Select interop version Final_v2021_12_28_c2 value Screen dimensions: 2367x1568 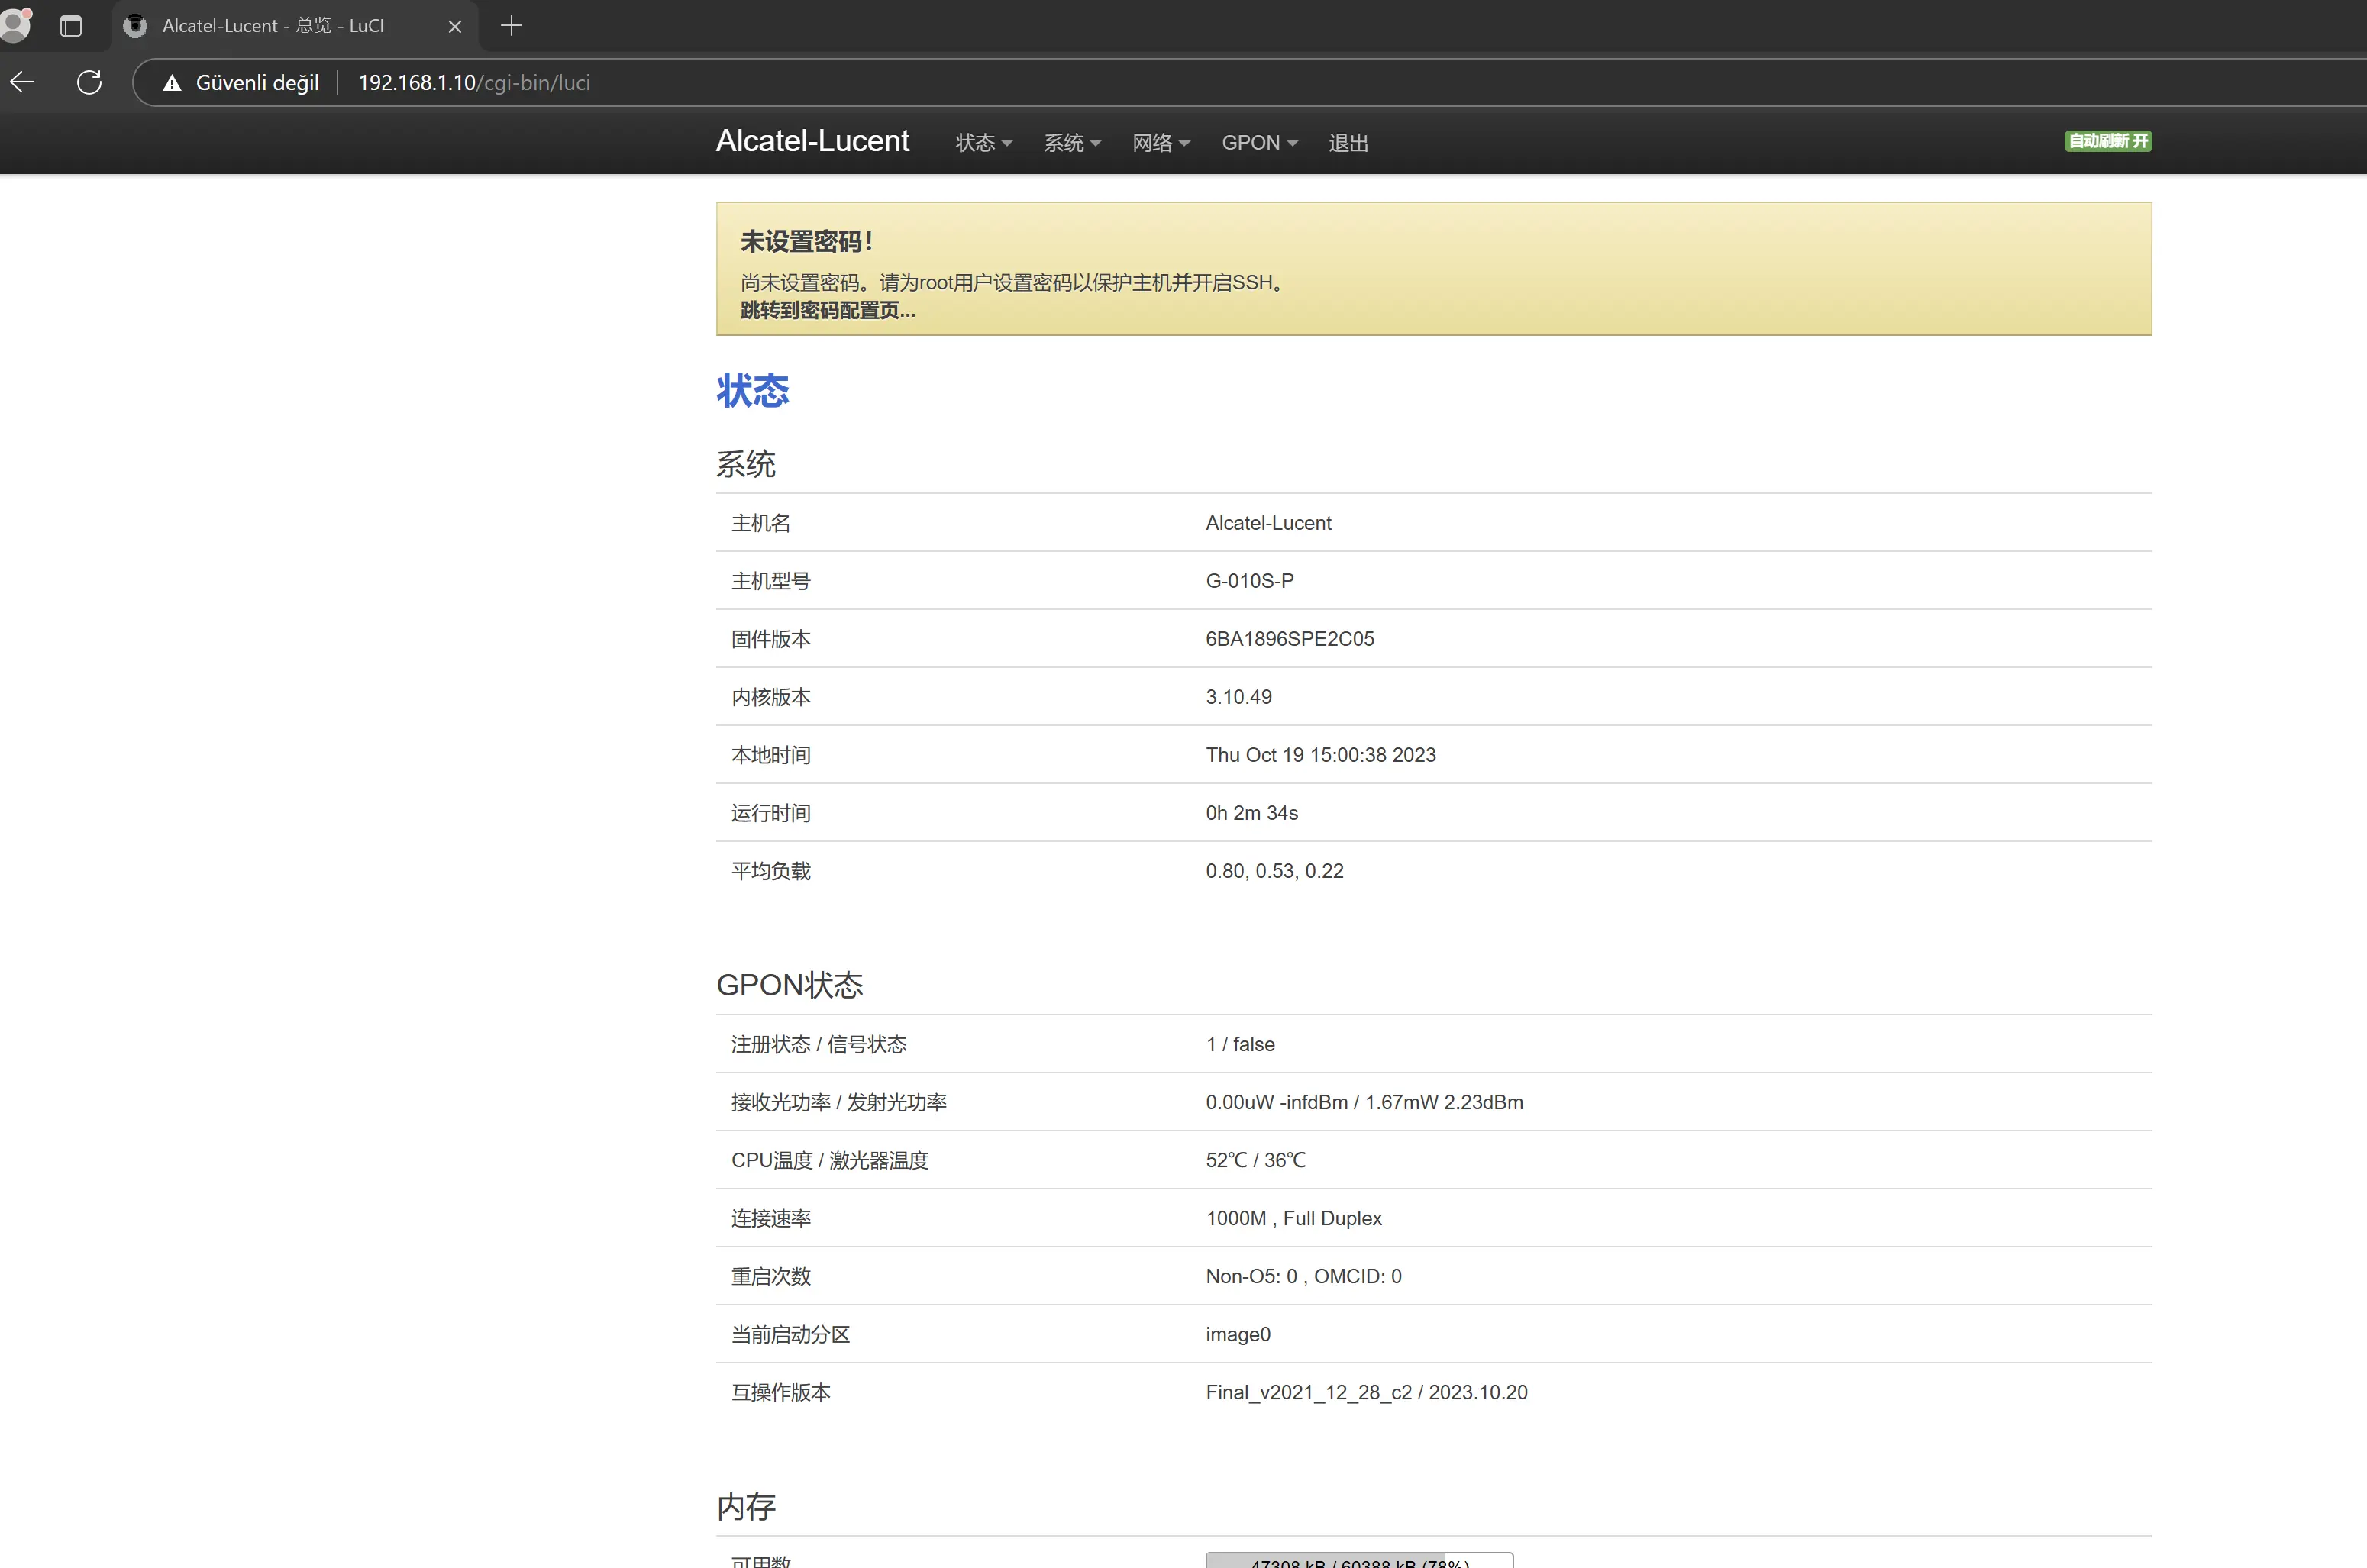1308,1392
